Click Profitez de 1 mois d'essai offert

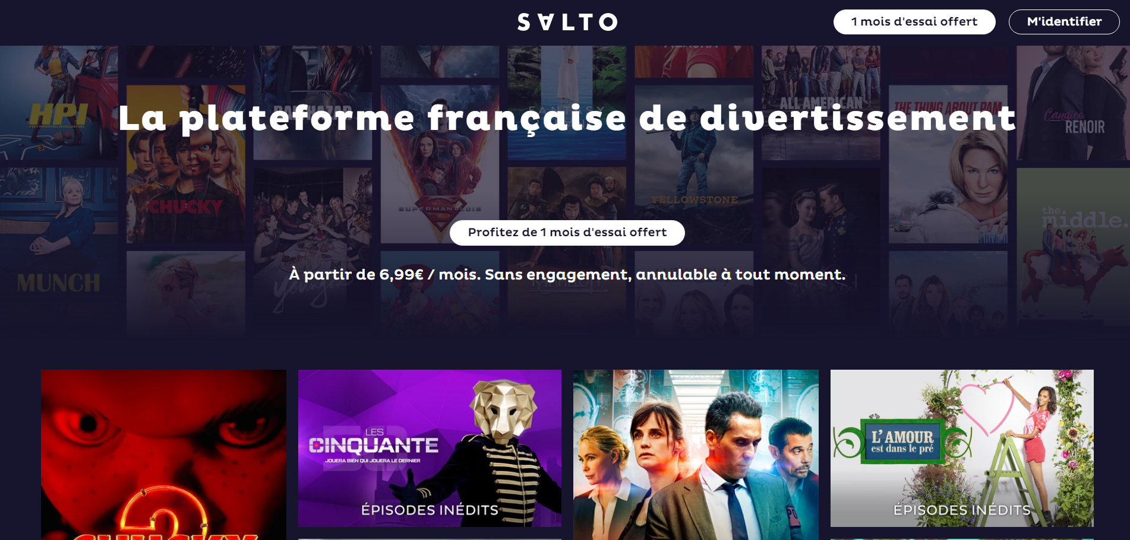[567, 233]
